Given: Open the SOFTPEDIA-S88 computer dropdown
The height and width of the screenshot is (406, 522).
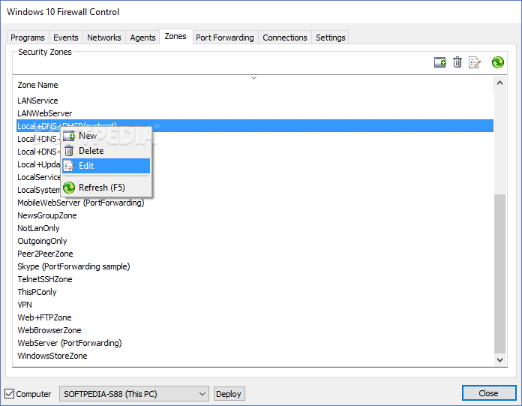Looking at the screenshot, I should coord(134,394).
